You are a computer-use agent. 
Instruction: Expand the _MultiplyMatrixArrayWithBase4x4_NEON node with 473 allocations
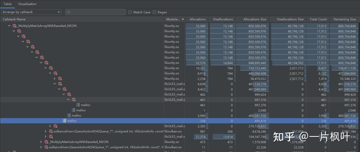(x=41, y=142)
